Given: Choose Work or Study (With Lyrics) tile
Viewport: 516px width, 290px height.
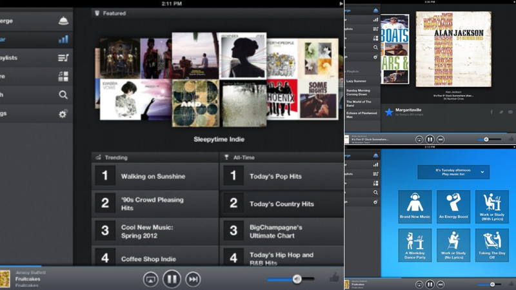Looking at the screenshot, I should pos(492,206).
